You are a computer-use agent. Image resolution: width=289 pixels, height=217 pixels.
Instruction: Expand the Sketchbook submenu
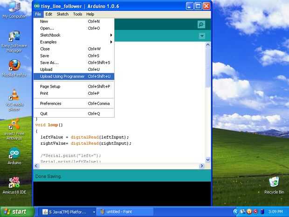click(x=74, y=35)
